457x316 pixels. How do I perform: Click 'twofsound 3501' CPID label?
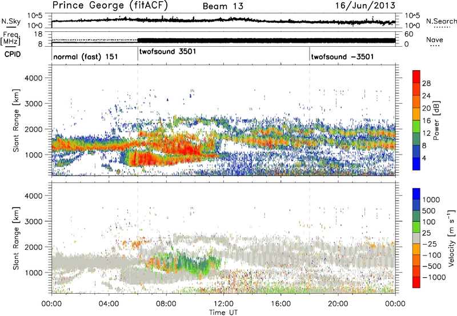tap(168, 52)
